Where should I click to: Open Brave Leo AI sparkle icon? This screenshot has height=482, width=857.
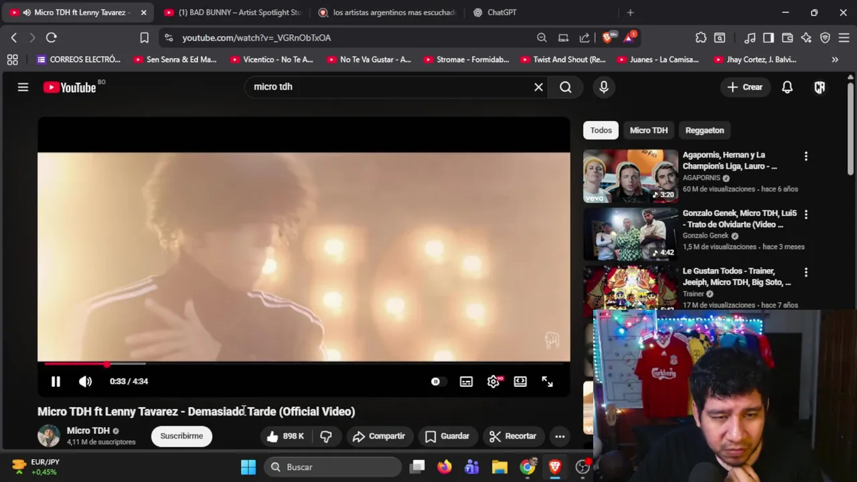pyautogui.click(x=806, y=38)
